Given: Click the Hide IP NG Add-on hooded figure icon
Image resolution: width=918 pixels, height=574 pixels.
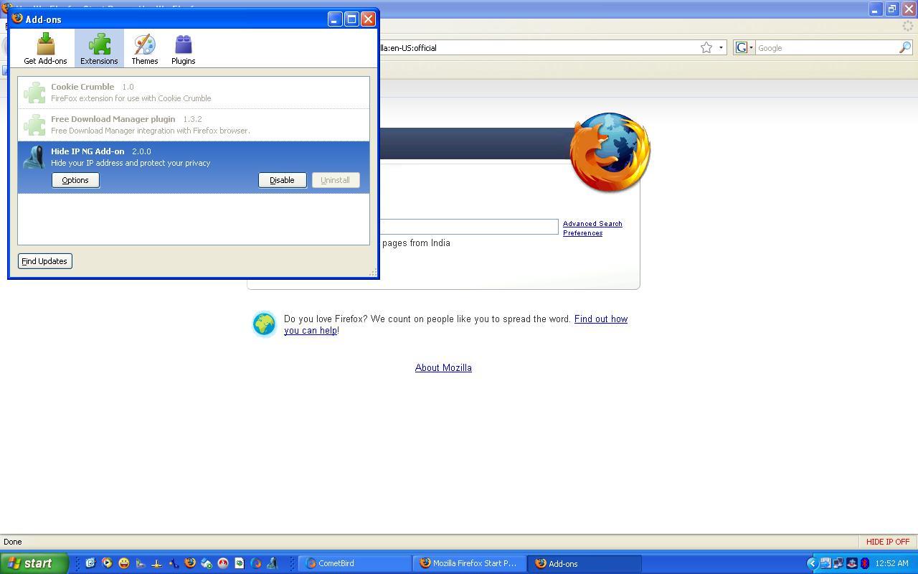Looking at the screenshot, I should tap(34, 157).
